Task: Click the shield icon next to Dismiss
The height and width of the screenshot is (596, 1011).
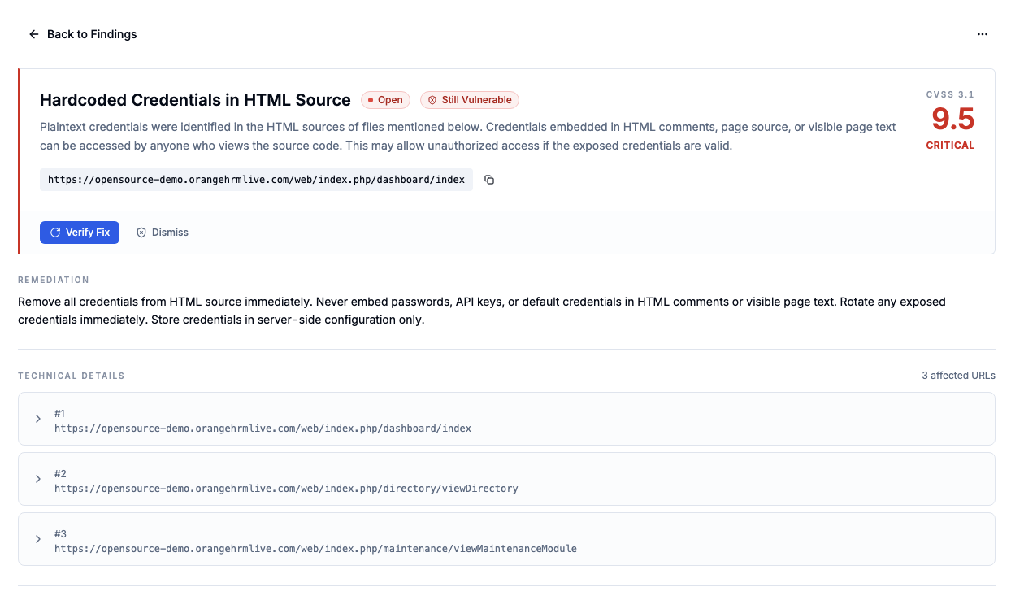Action: coord(141,233)
